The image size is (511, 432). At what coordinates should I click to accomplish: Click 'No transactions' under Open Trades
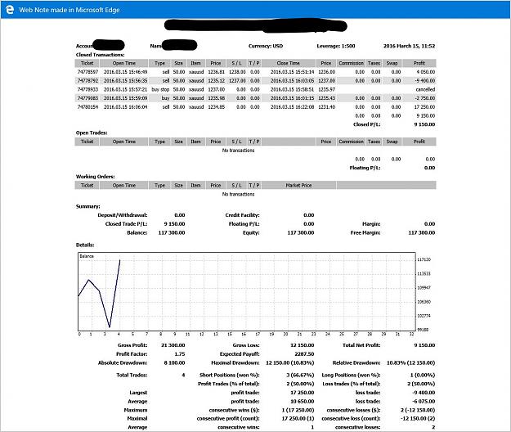click(238, 151)
